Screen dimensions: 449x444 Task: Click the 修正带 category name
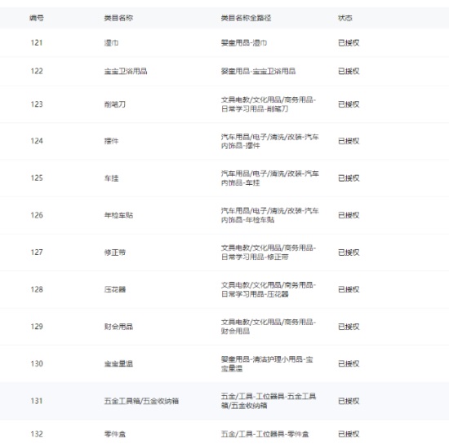click(x=115, y=253)
